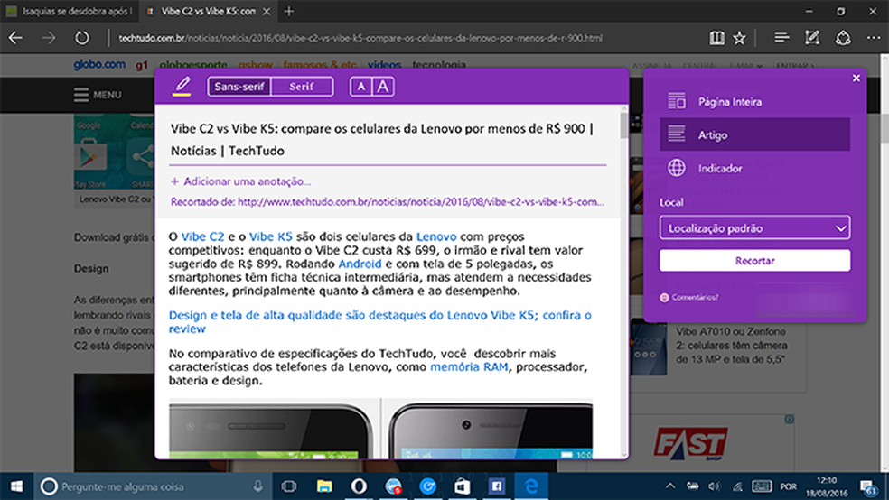The width and height of the screenshot is (889, 500).
Task: Open the Vibe K5 link
Action: point(270,236)
